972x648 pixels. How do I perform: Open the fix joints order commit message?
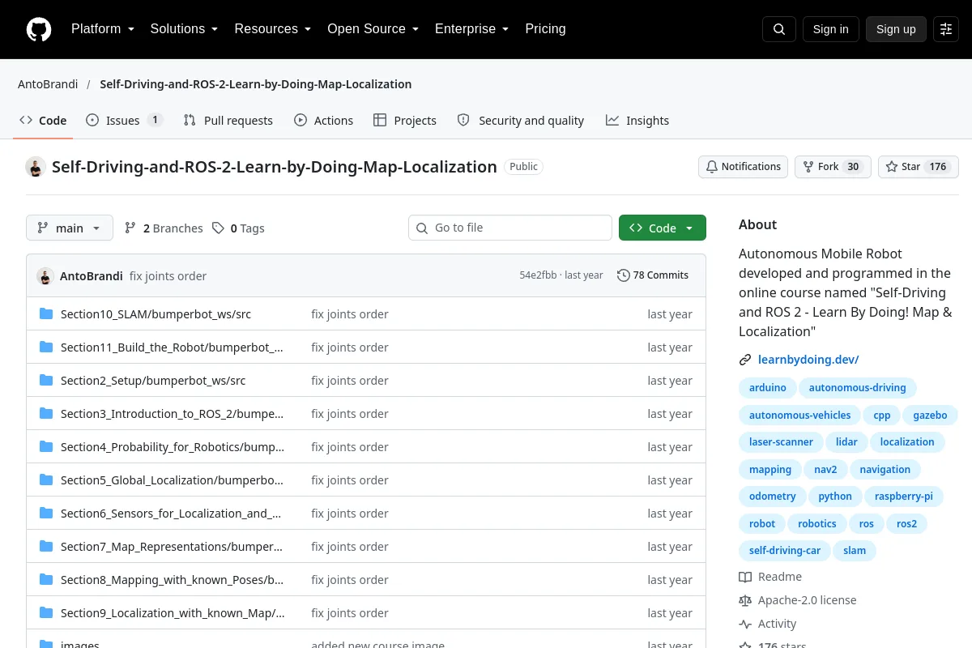tap(168, 276)
